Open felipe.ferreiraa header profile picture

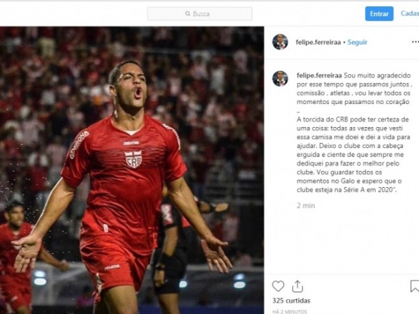[x=280, y=42]
